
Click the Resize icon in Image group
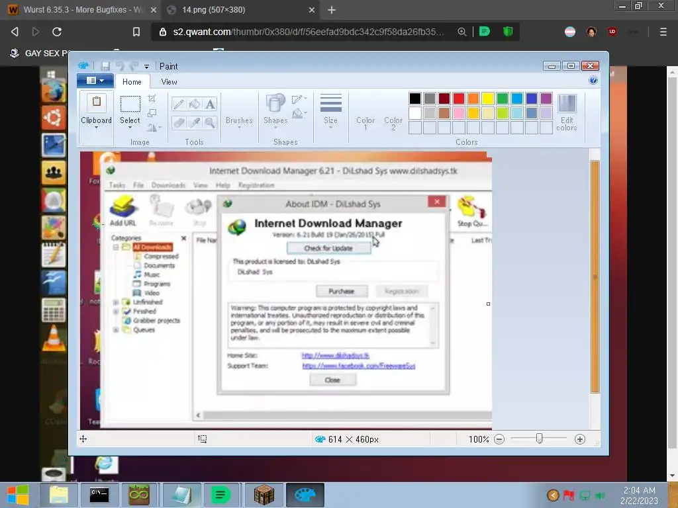(x=152, y=113)
